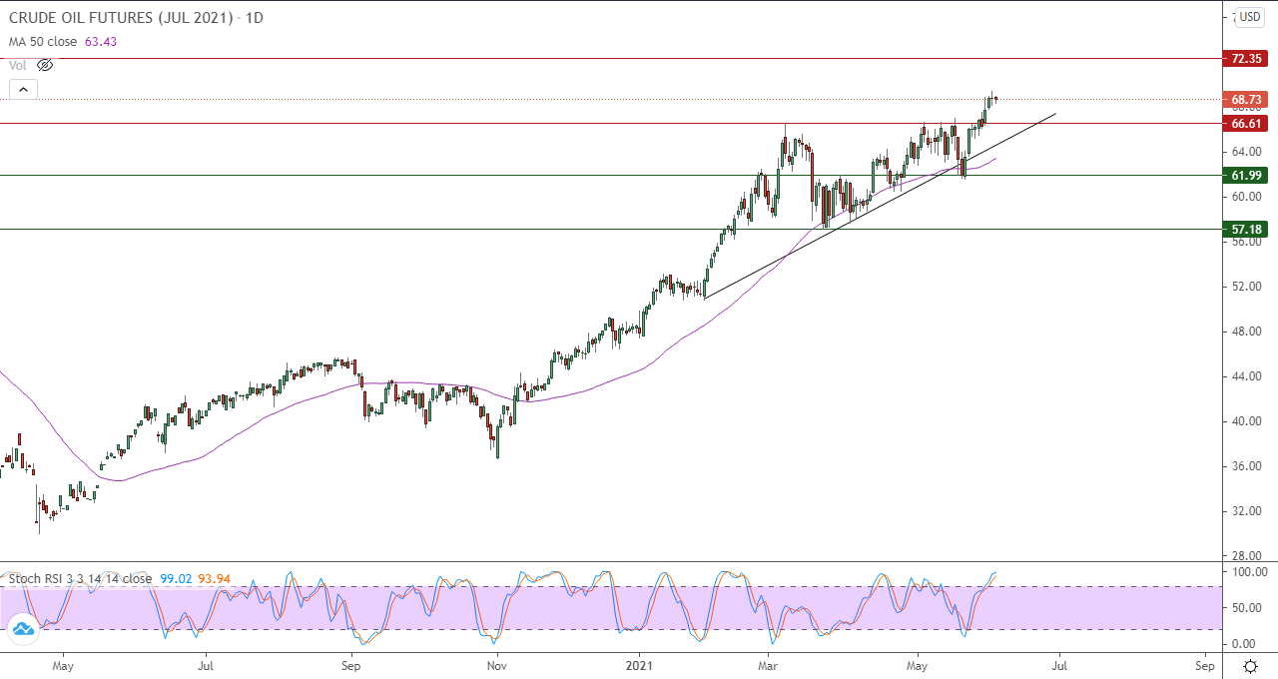Open the USD currency selector

point(1250,17)
